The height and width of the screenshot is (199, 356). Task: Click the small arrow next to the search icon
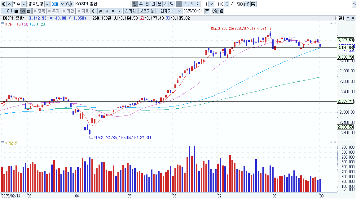72,4
